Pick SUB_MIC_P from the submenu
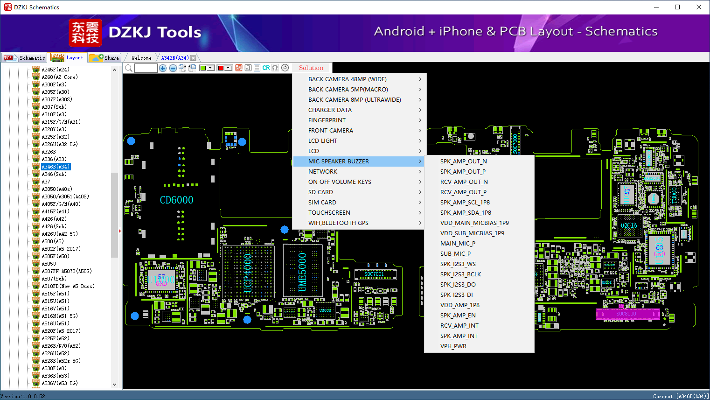 [x=479, y=254]
